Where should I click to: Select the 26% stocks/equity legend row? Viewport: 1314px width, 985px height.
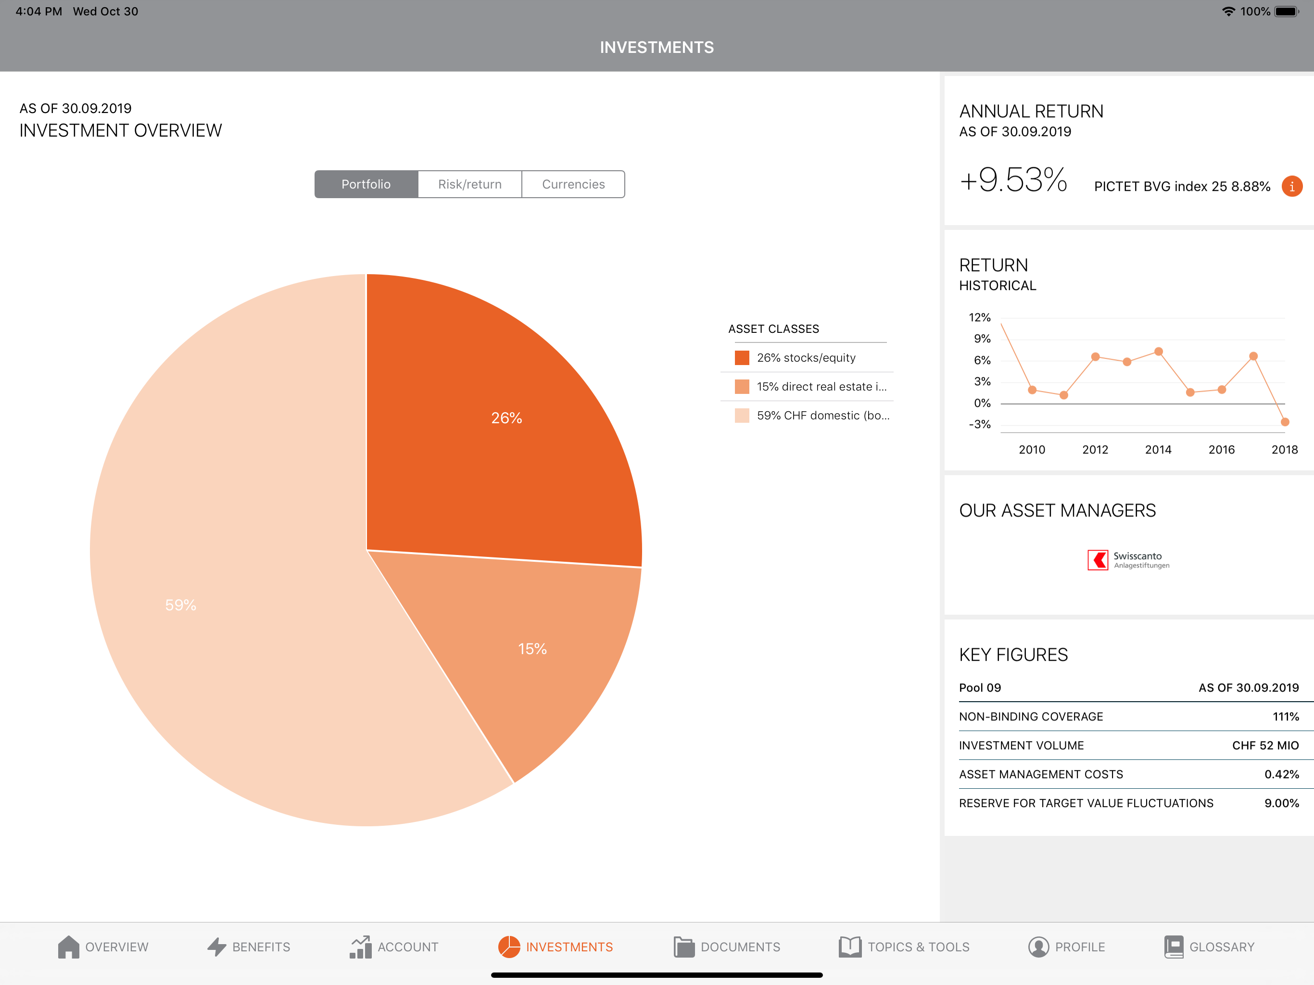point(807,358)
